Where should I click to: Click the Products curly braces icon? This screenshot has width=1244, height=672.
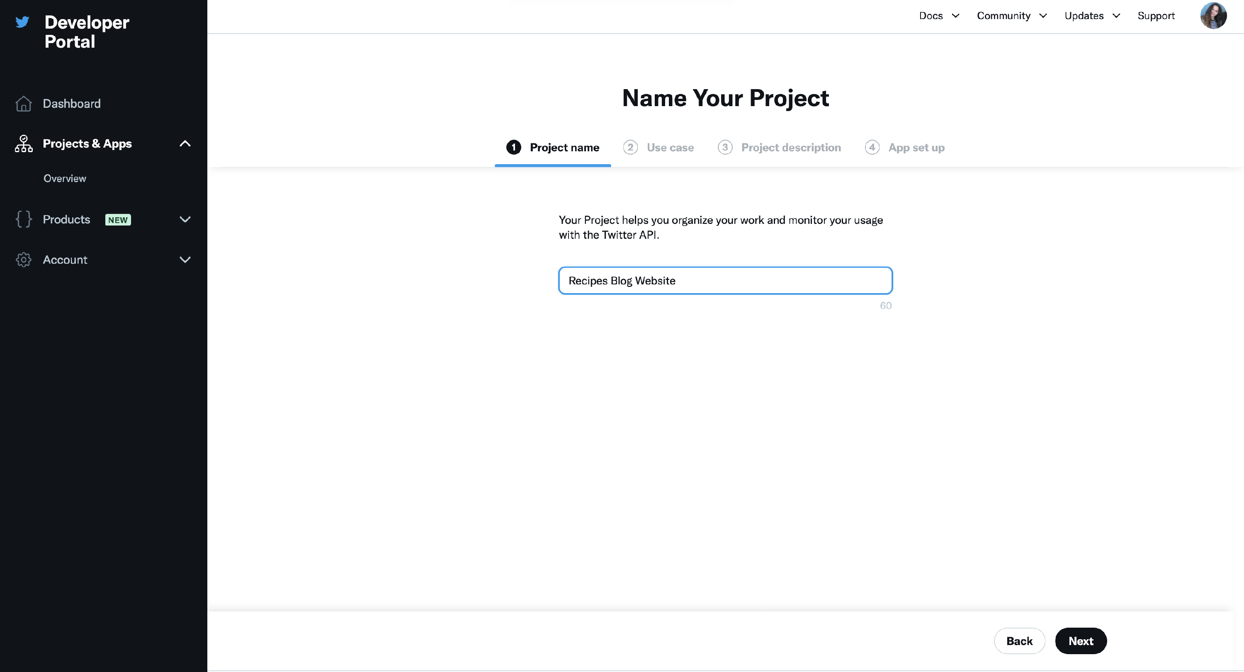[x=23, y=219]
